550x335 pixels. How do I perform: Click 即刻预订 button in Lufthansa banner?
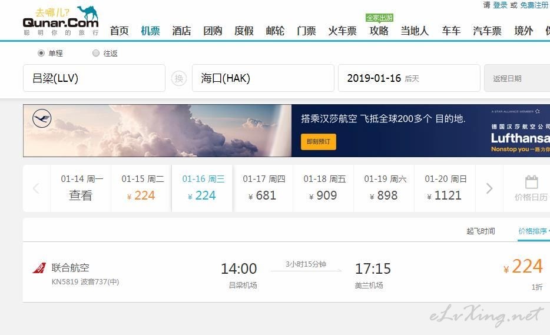point(319,142)
